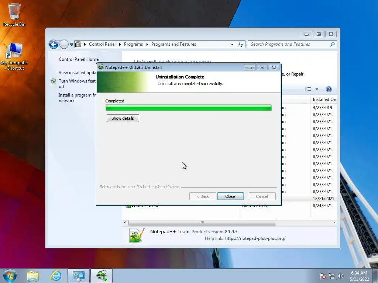Click Programs and Features breadcrumb
Viewport: 378px width, 283px height.
click(x=173, y=44)
